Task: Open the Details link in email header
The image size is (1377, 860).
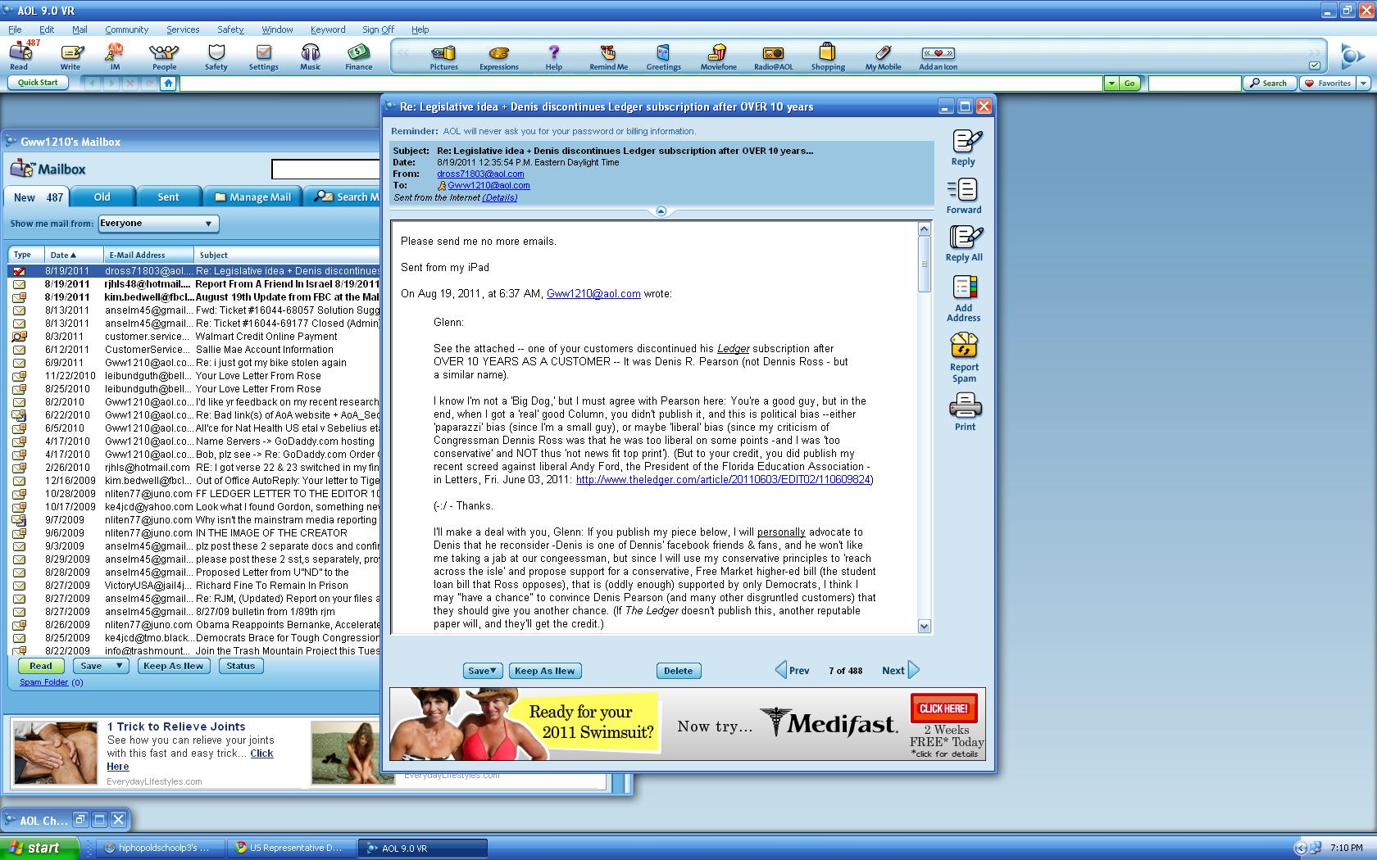Action: [x=499, y=197]
